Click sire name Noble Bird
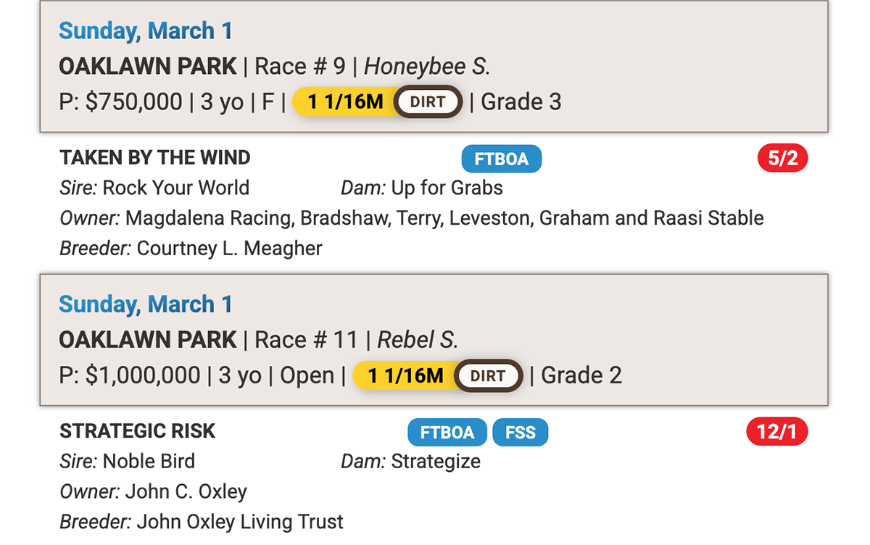 coord(149,462)
